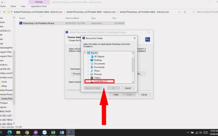
Task: Click the Ps logo in installer header
Action: point(147,39)
